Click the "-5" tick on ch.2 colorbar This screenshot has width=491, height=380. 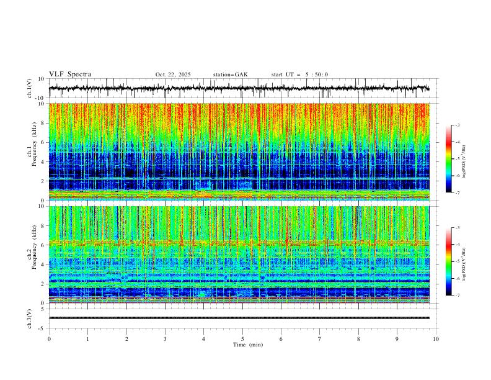click(457, 261)
